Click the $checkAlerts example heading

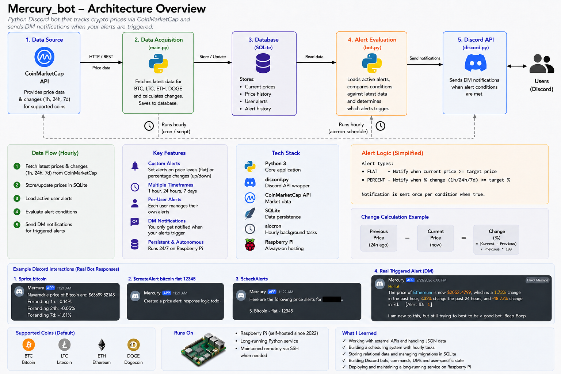point(252,279)
